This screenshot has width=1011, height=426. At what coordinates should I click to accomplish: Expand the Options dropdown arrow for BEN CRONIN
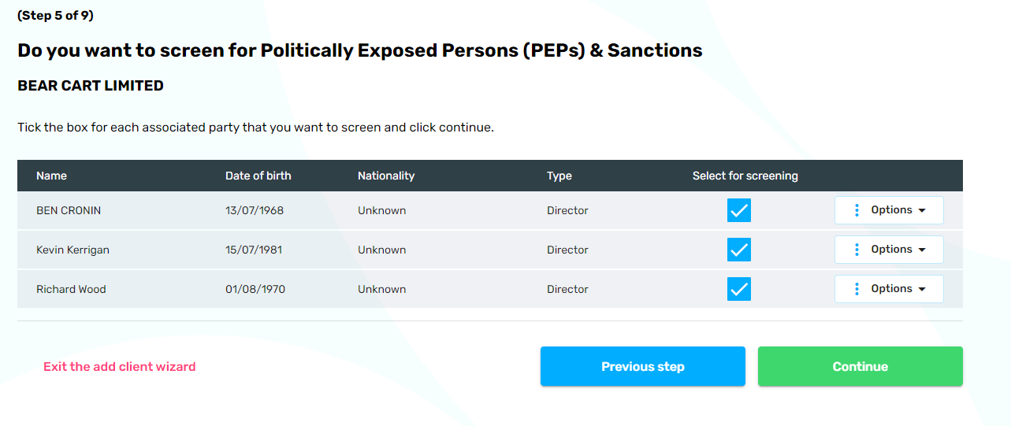click(921, 210)
